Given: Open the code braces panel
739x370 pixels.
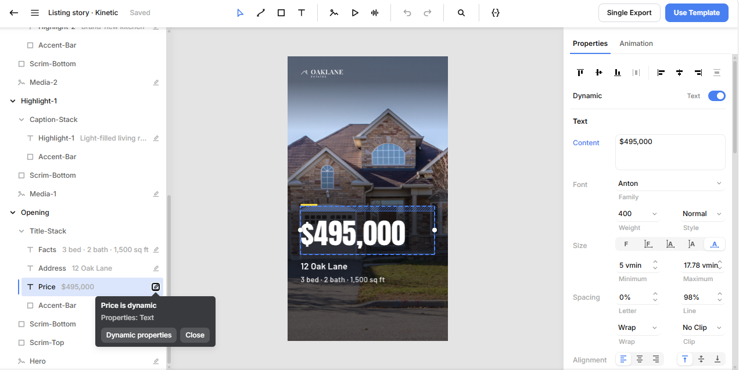Looking at the screenshot, I should (x=496, y=13).
